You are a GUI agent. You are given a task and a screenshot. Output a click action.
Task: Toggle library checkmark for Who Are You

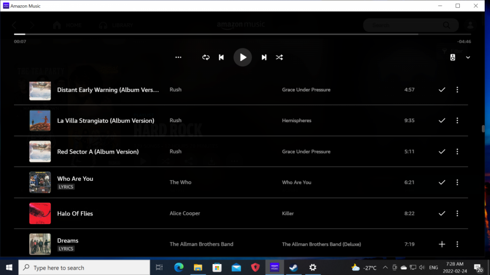442,182
